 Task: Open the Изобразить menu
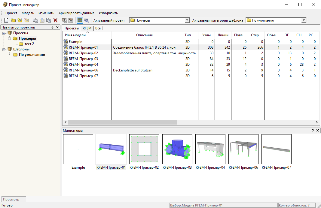(108, 13)
